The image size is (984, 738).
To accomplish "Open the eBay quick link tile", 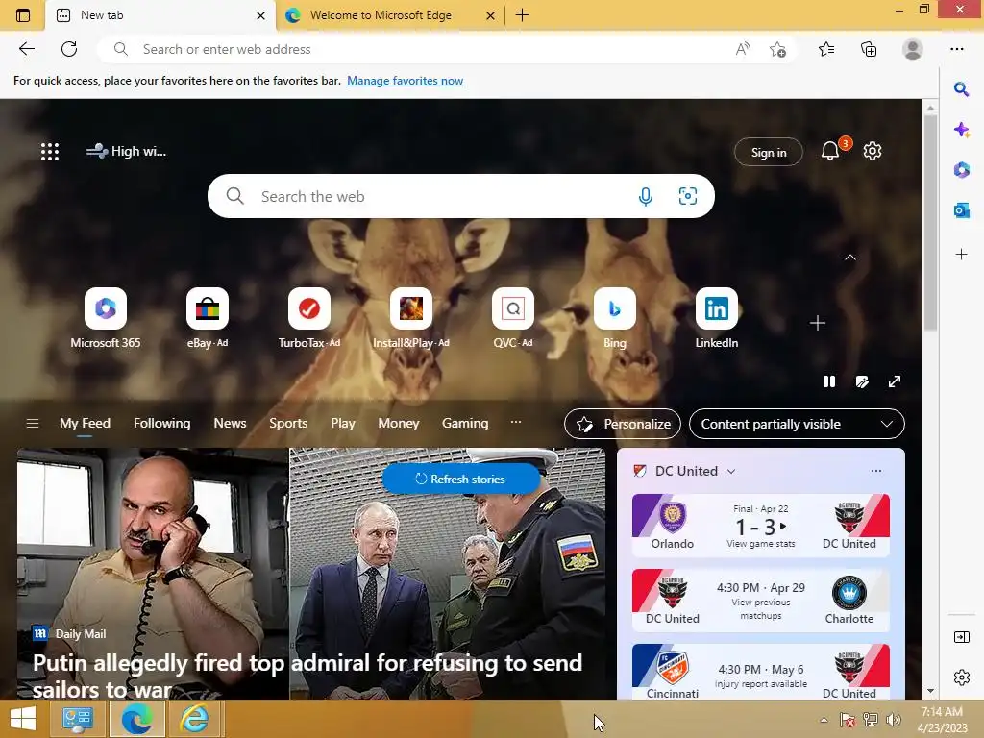I will pos(208,318).
